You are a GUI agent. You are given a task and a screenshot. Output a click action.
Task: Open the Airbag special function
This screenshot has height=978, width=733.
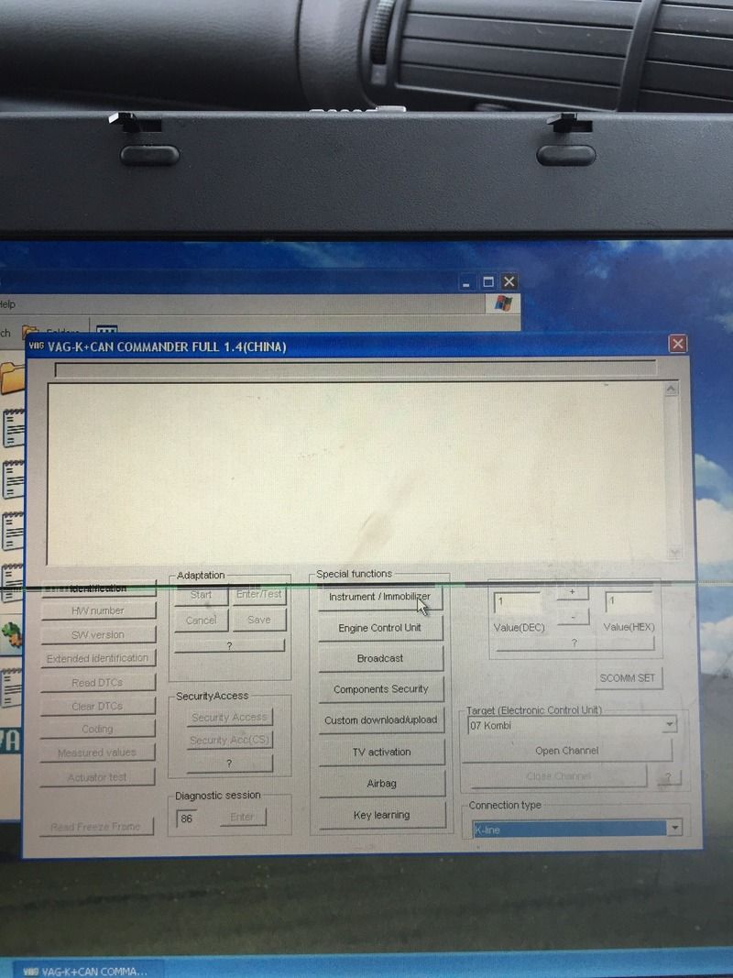click(x=382, y=784)
